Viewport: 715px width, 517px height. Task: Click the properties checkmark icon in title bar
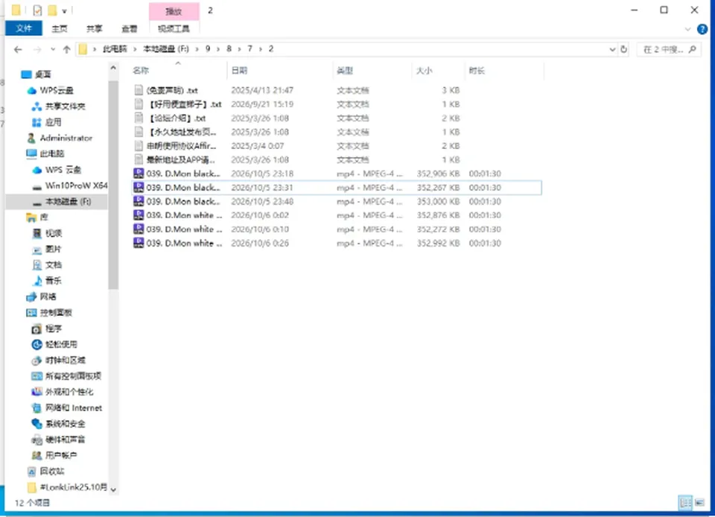point(37,10)
